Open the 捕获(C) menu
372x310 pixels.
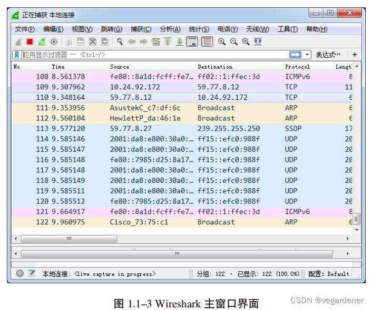[x=141, y=29]
